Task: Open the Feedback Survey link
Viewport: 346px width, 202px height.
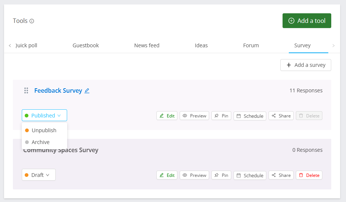Action: pyautogui.click(x=58, y=90)
